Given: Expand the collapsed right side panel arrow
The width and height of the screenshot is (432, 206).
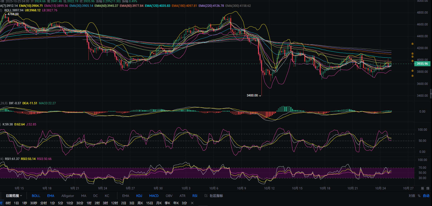Looking at the screenshot, I should click(431, 93).
